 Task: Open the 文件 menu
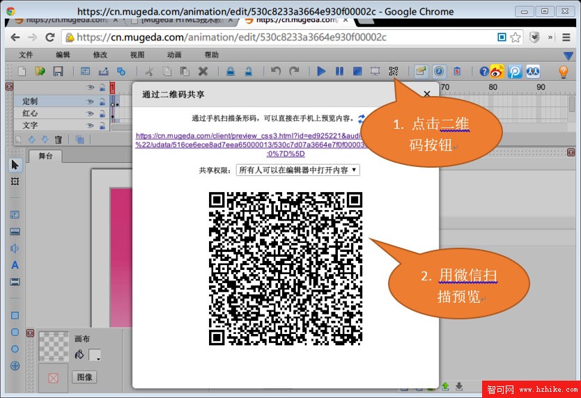[26, 55]
